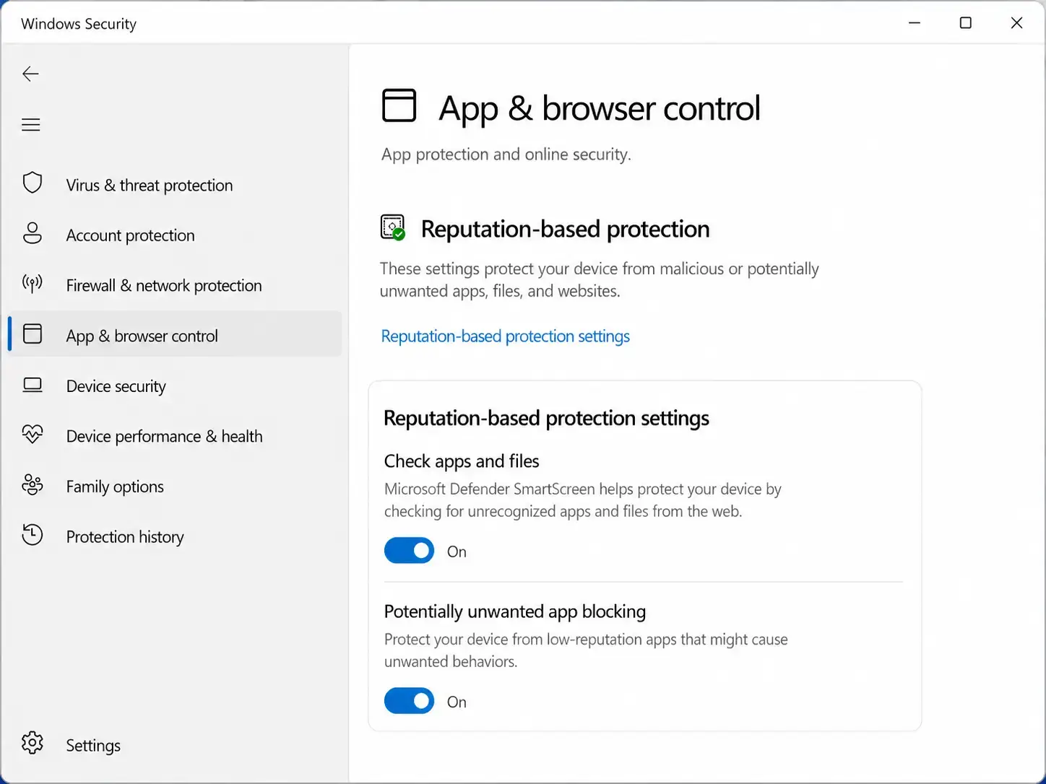The height and width of the screenshot is (784, 1046).
Task: Maximize the Windows Security window
Action: point(965,23)
